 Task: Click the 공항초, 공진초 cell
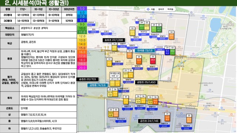pos(48,44)
